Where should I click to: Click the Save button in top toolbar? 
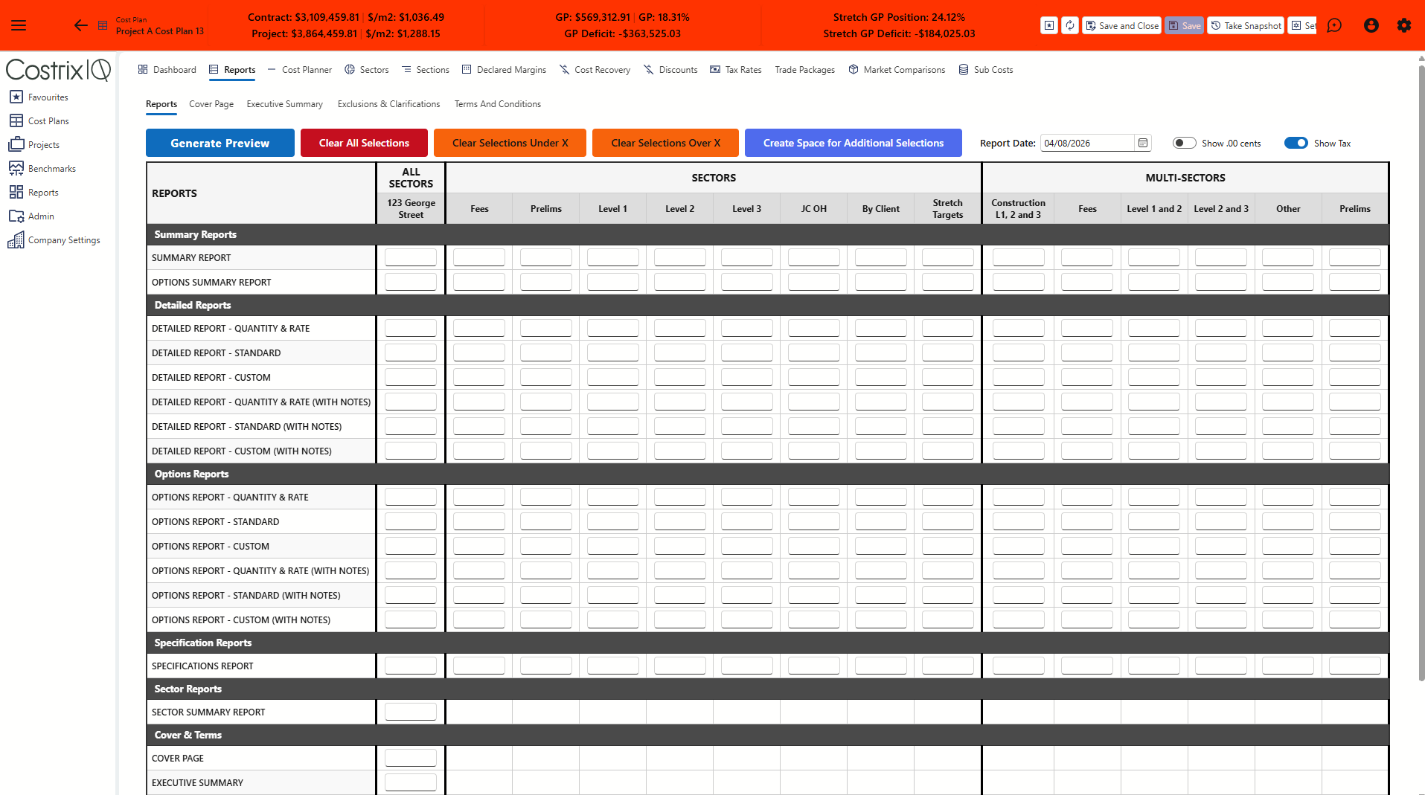click(x=1185, y=25)
